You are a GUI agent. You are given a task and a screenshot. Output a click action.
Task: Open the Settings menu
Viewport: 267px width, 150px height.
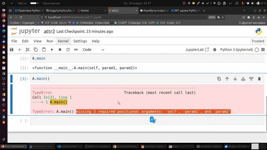pyautogui.click(x=80, y=41)
